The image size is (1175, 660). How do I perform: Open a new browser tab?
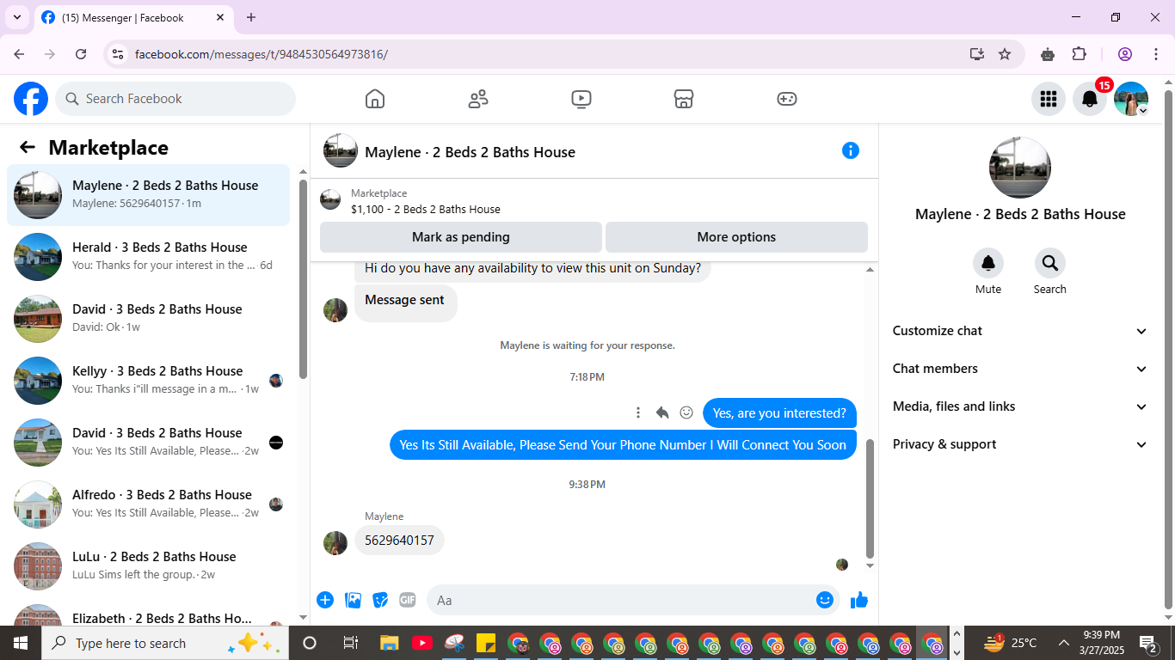[x=251, y=17]
